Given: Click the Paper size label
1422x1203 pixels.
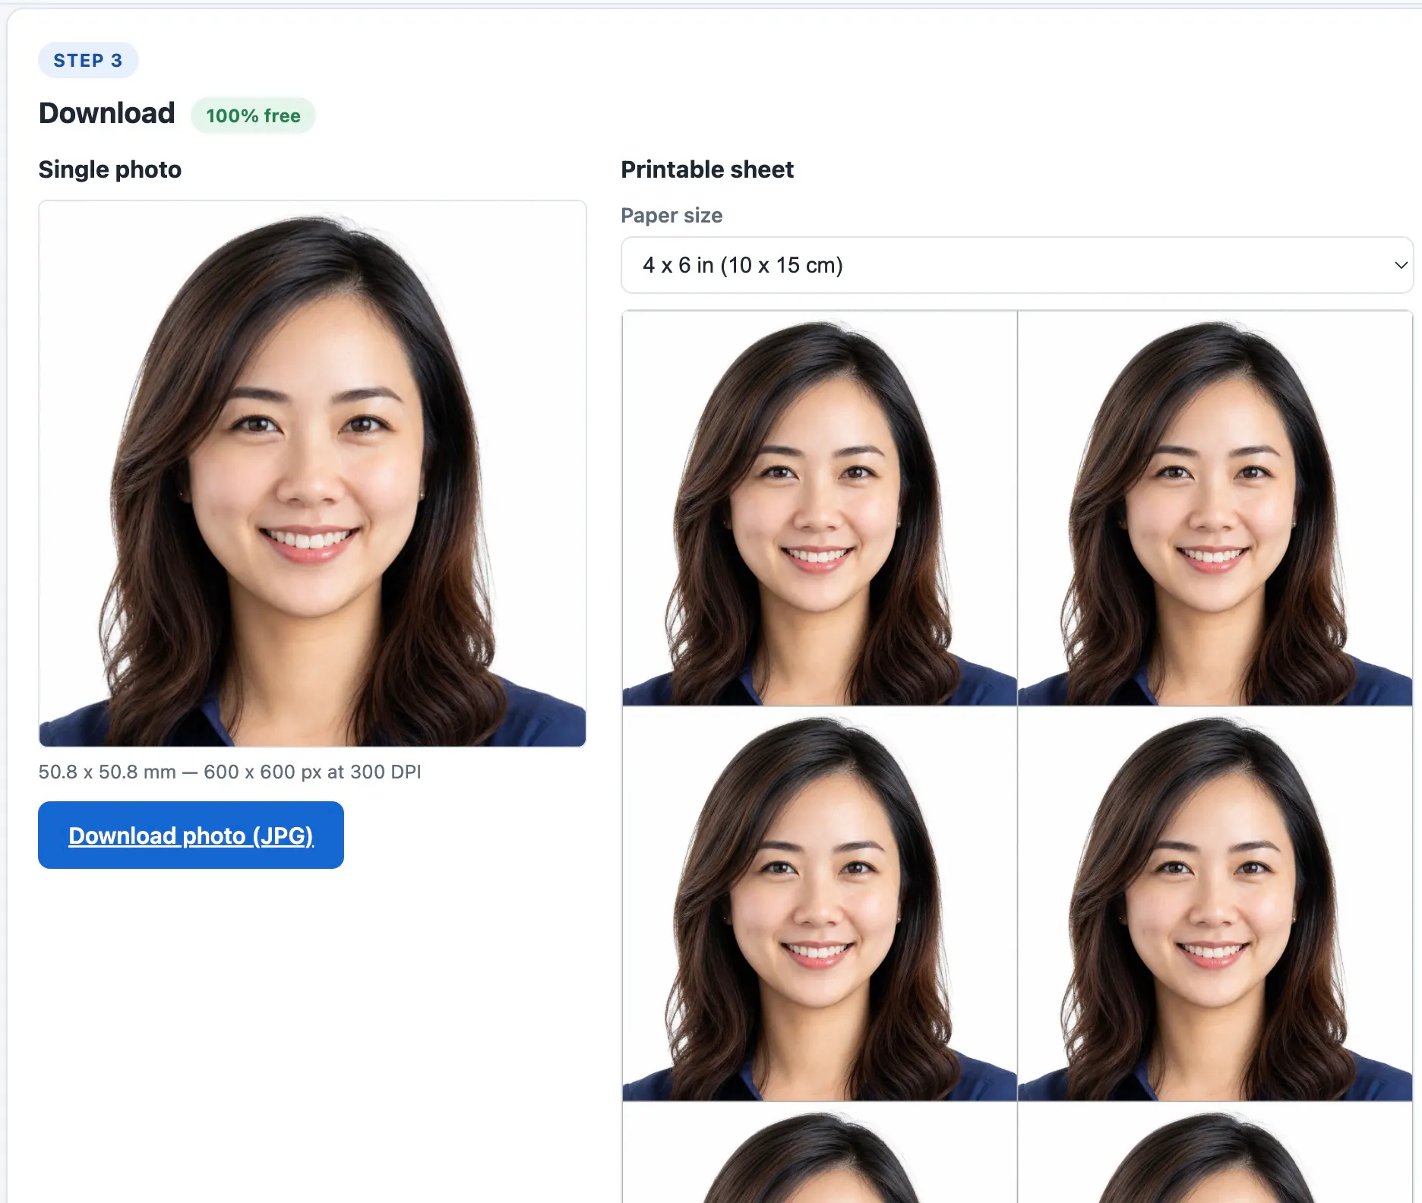Looking at the screenshot, I should [671, 216].
